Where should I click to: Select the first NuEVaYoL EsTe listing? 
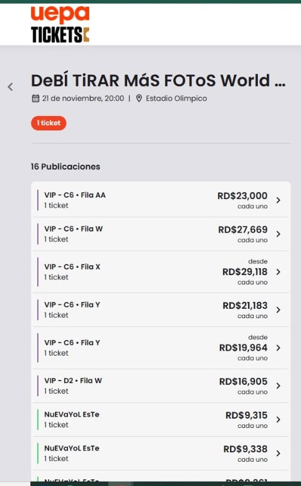click(x=161, y=420)
